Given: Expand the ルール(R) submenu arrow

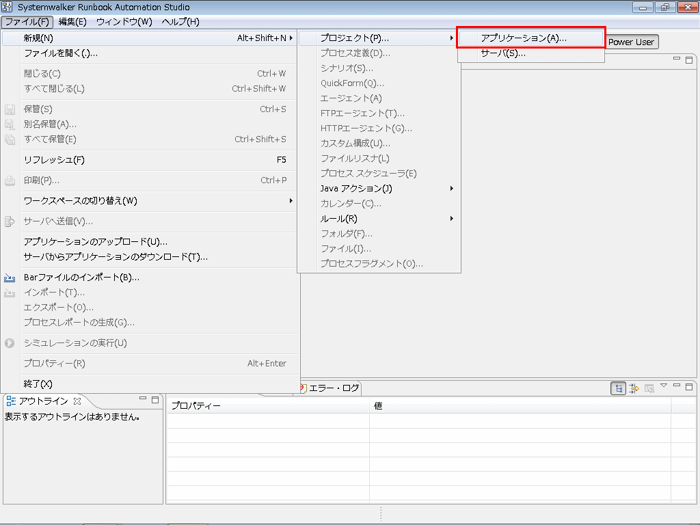Looking at the screenshot, I should pos(452,219).
